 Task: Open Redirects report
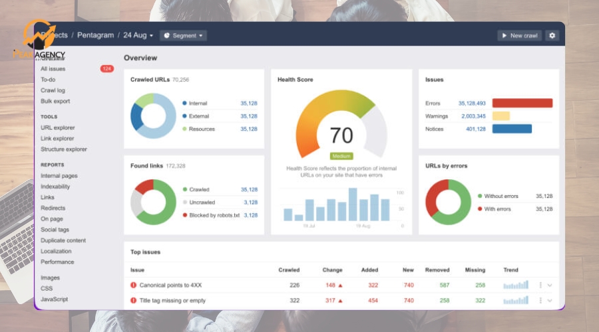53,208
